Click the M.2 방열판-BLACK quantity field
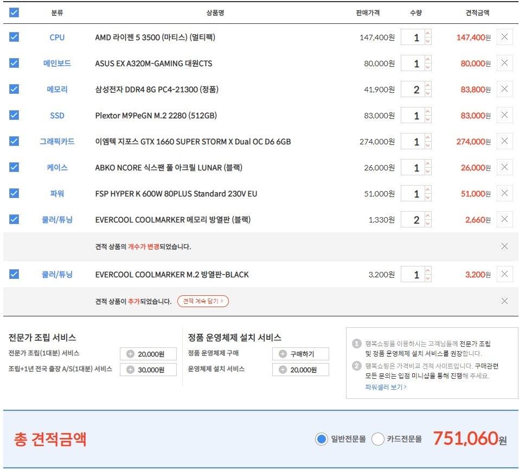 [412, 274]
